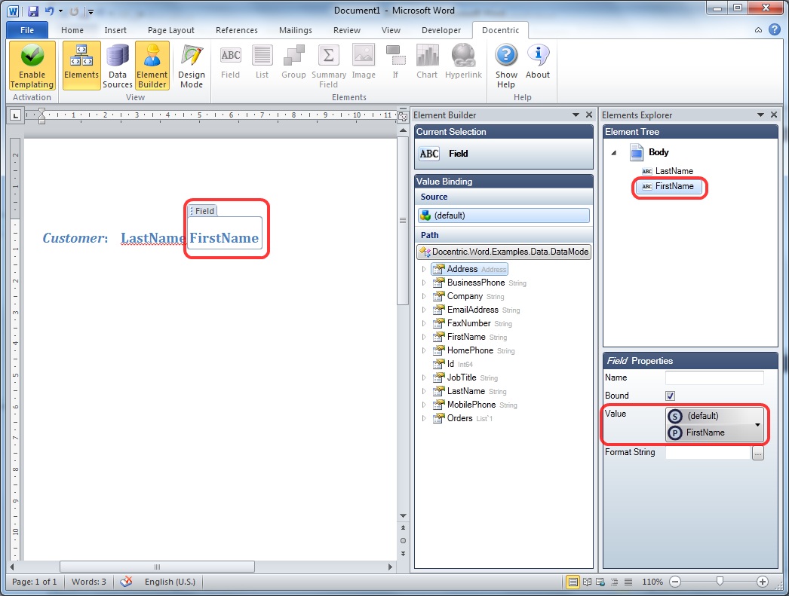The height and width of the screenshot is (596, 789).
Task: Open the References ribbon tab
Action: [x=237, y=30]
